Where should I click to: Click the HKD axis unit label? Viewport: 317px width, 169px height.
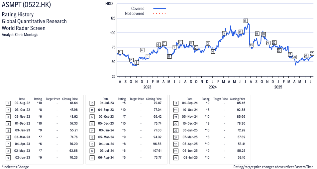[x=109, y=4]
